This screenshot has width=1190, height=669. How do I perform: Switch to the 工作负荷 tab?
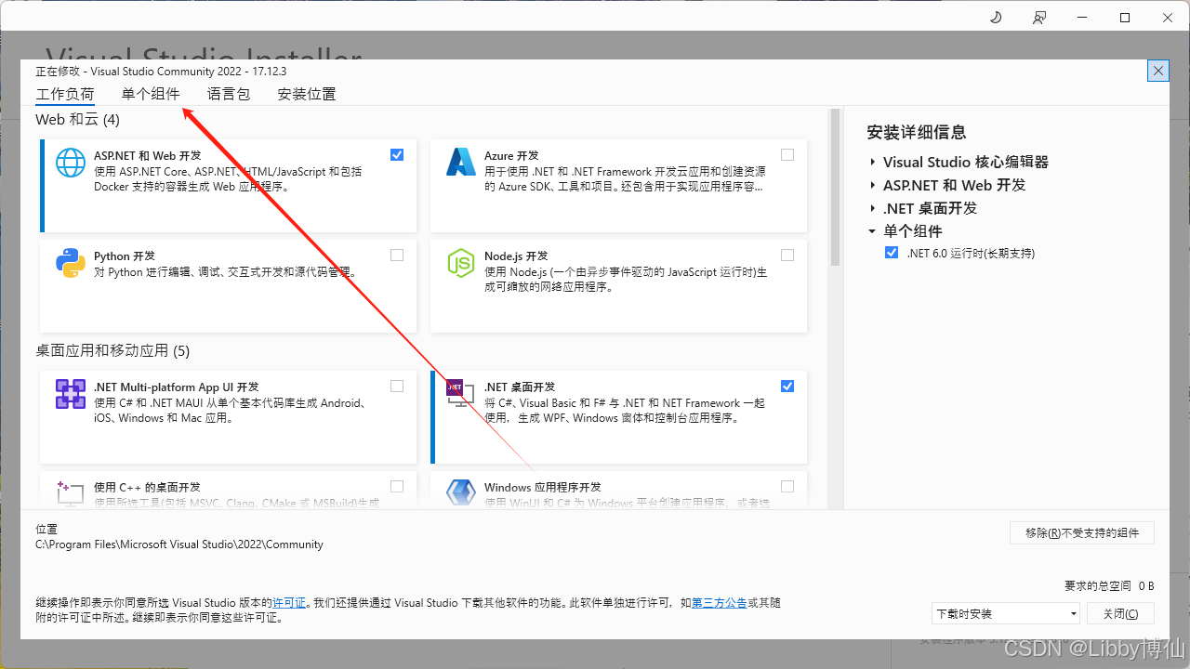(x=65, y=94)
